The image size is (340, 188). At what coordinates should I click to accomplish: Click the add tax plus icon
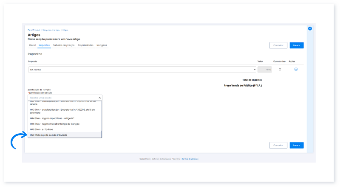[x=296, y=69]
